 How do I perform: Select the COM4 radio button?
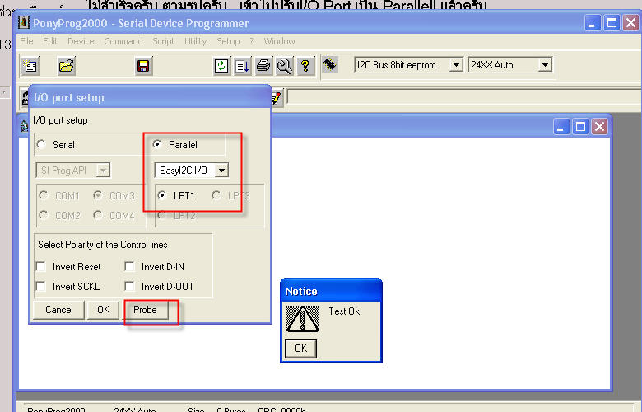tap(97, 215)
